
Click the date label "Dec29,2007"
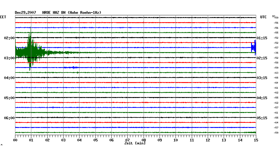tap(25, 13)
